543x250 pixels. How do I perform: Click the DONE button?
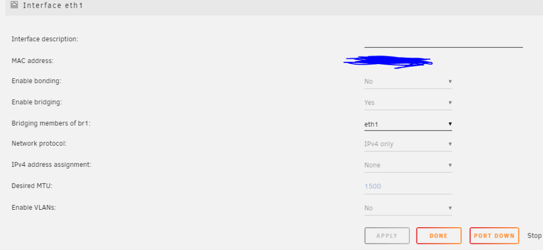pos(439,236)
